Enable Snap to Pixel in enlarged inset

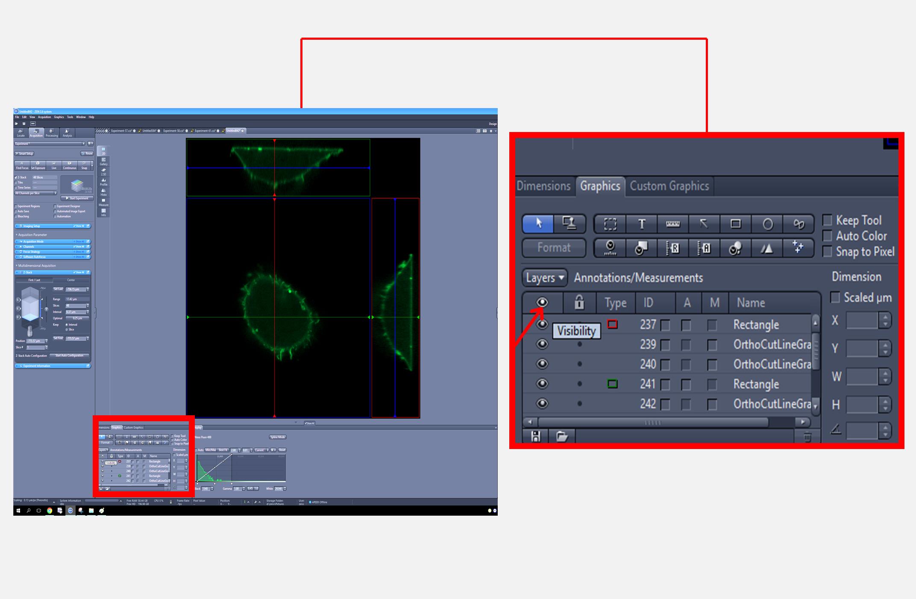tap(827, 252)
